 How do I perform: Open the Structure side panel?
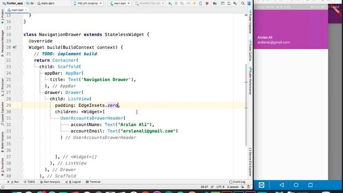tap(2, 87)
